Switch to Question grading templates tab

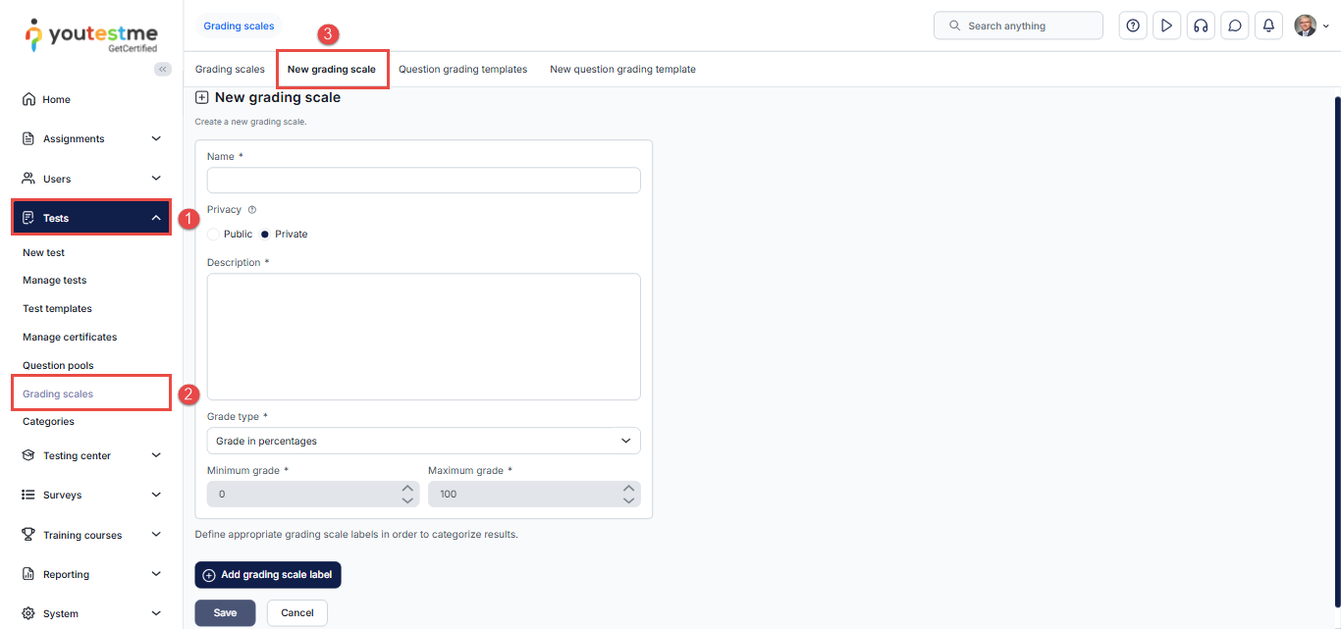tap(462, 70)
